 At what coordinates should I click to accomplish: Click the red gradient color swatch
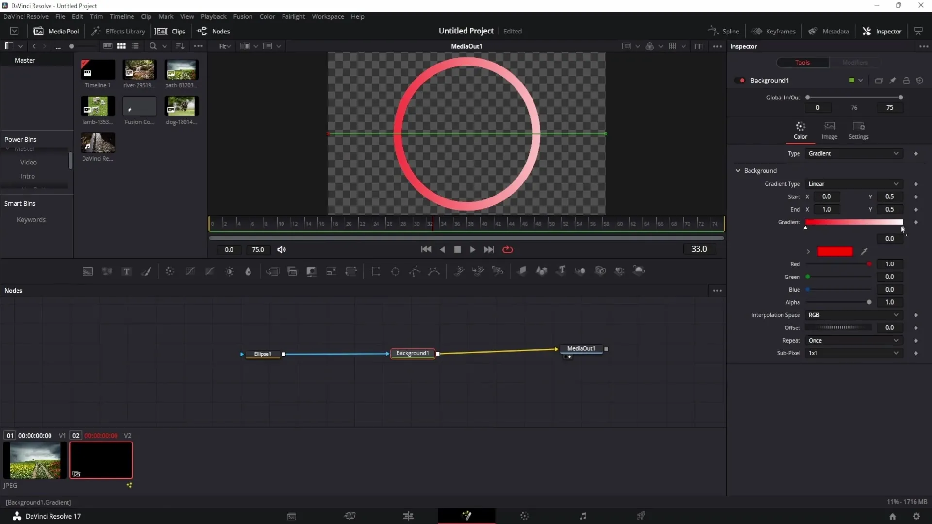point(835,251)
